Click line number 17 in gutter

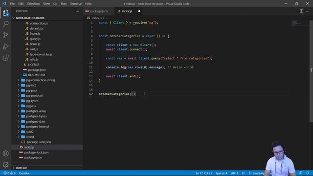[x=91, y=94]
